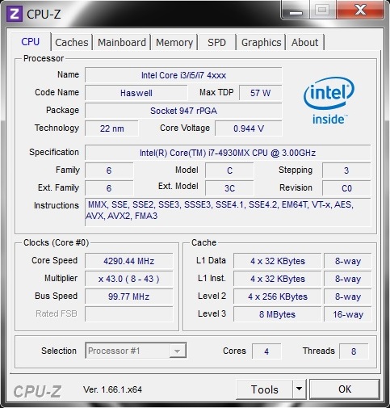Open the About tab
The height and width of the screenshot is (408, 390).
pyautogui.click(x=305, y=42)
